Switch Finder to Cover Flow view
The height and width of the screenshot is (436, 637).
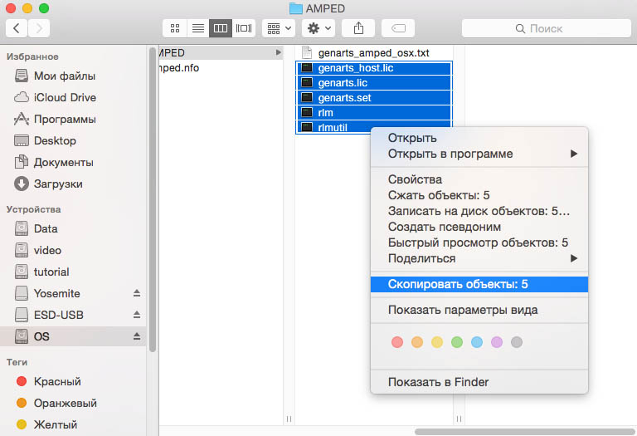tap(244, 28)
